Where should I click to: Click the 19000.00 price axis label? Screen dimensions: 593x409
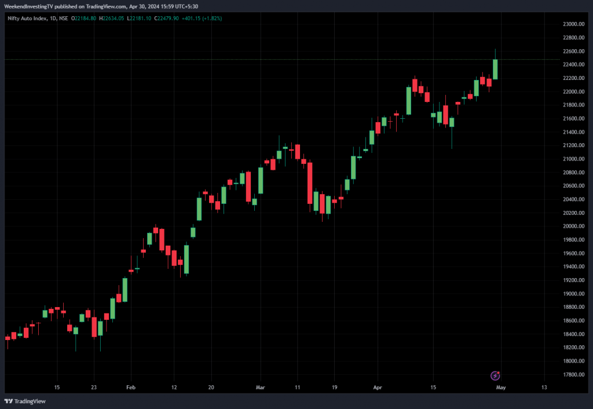pyautogui.click(x=573, y=294)
